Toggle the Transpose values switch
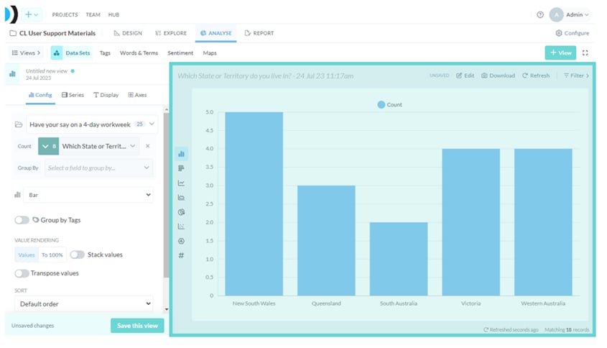607x348 pixels. click(x=22, y=273)
